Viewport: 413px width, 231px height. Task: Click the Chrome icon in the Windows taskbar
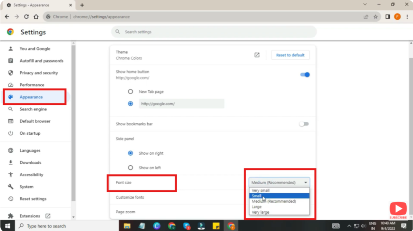pyautogui.click(x=231, y=226)
